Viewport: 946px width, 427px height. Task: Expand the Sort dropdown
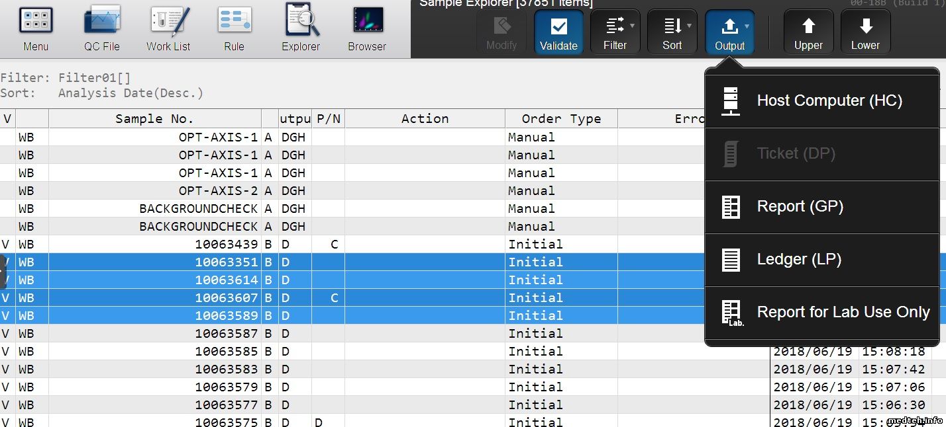672,32
